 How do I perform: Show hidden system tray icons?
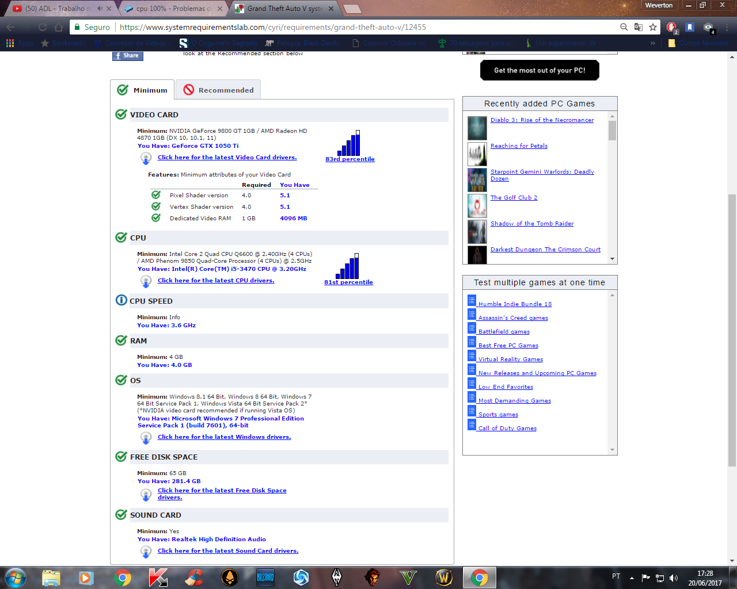click(x=632, y=577)
